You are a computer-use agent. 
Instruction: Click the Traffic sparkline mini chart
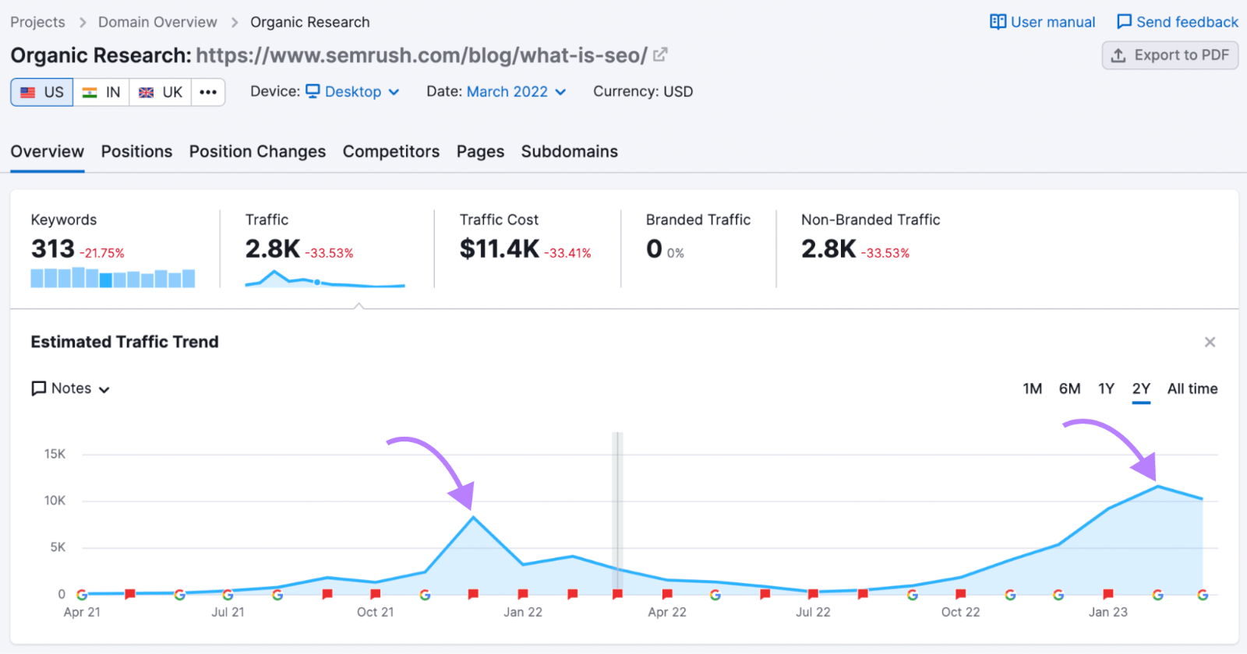[325, 279]
